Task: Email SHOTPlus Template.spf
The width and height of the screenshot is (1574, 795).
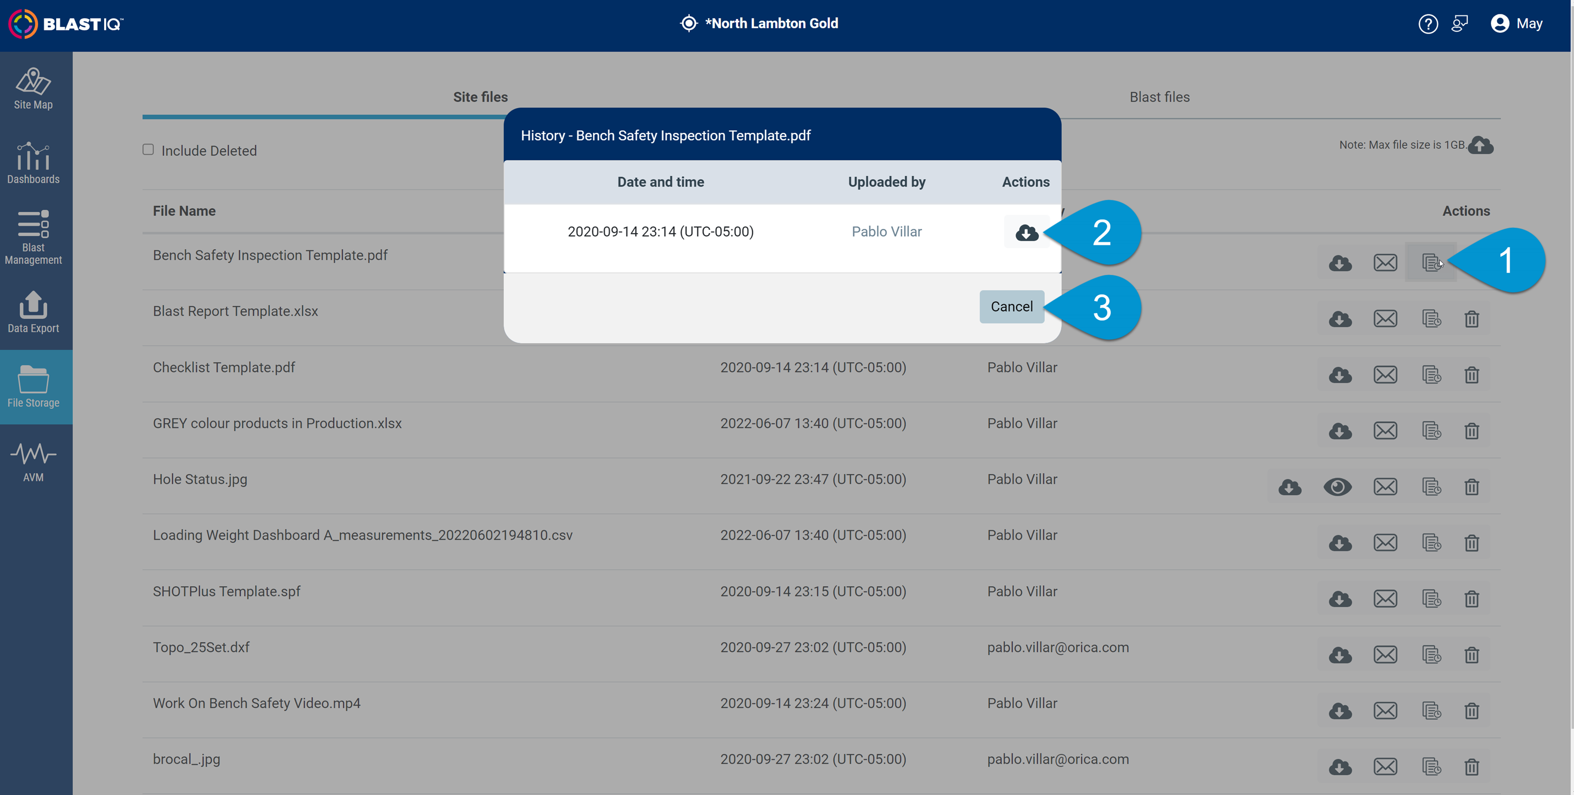Action: [1385, 599]
